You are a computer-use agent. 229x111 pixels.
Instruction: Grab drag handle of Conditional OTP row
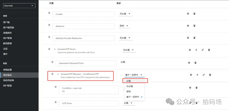point(52,74)
